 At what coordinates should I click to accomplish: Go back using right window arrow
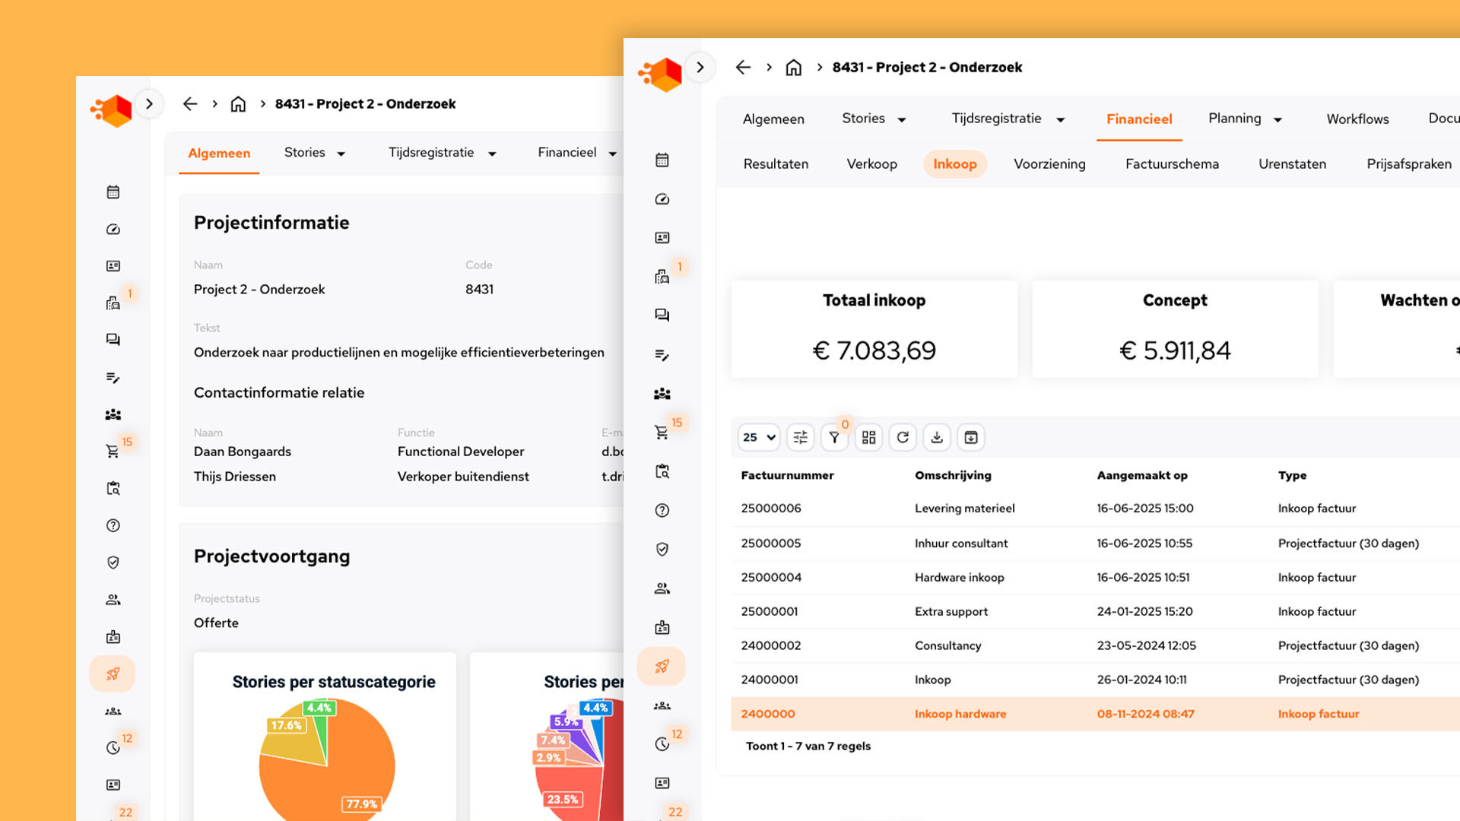point(743,68)
